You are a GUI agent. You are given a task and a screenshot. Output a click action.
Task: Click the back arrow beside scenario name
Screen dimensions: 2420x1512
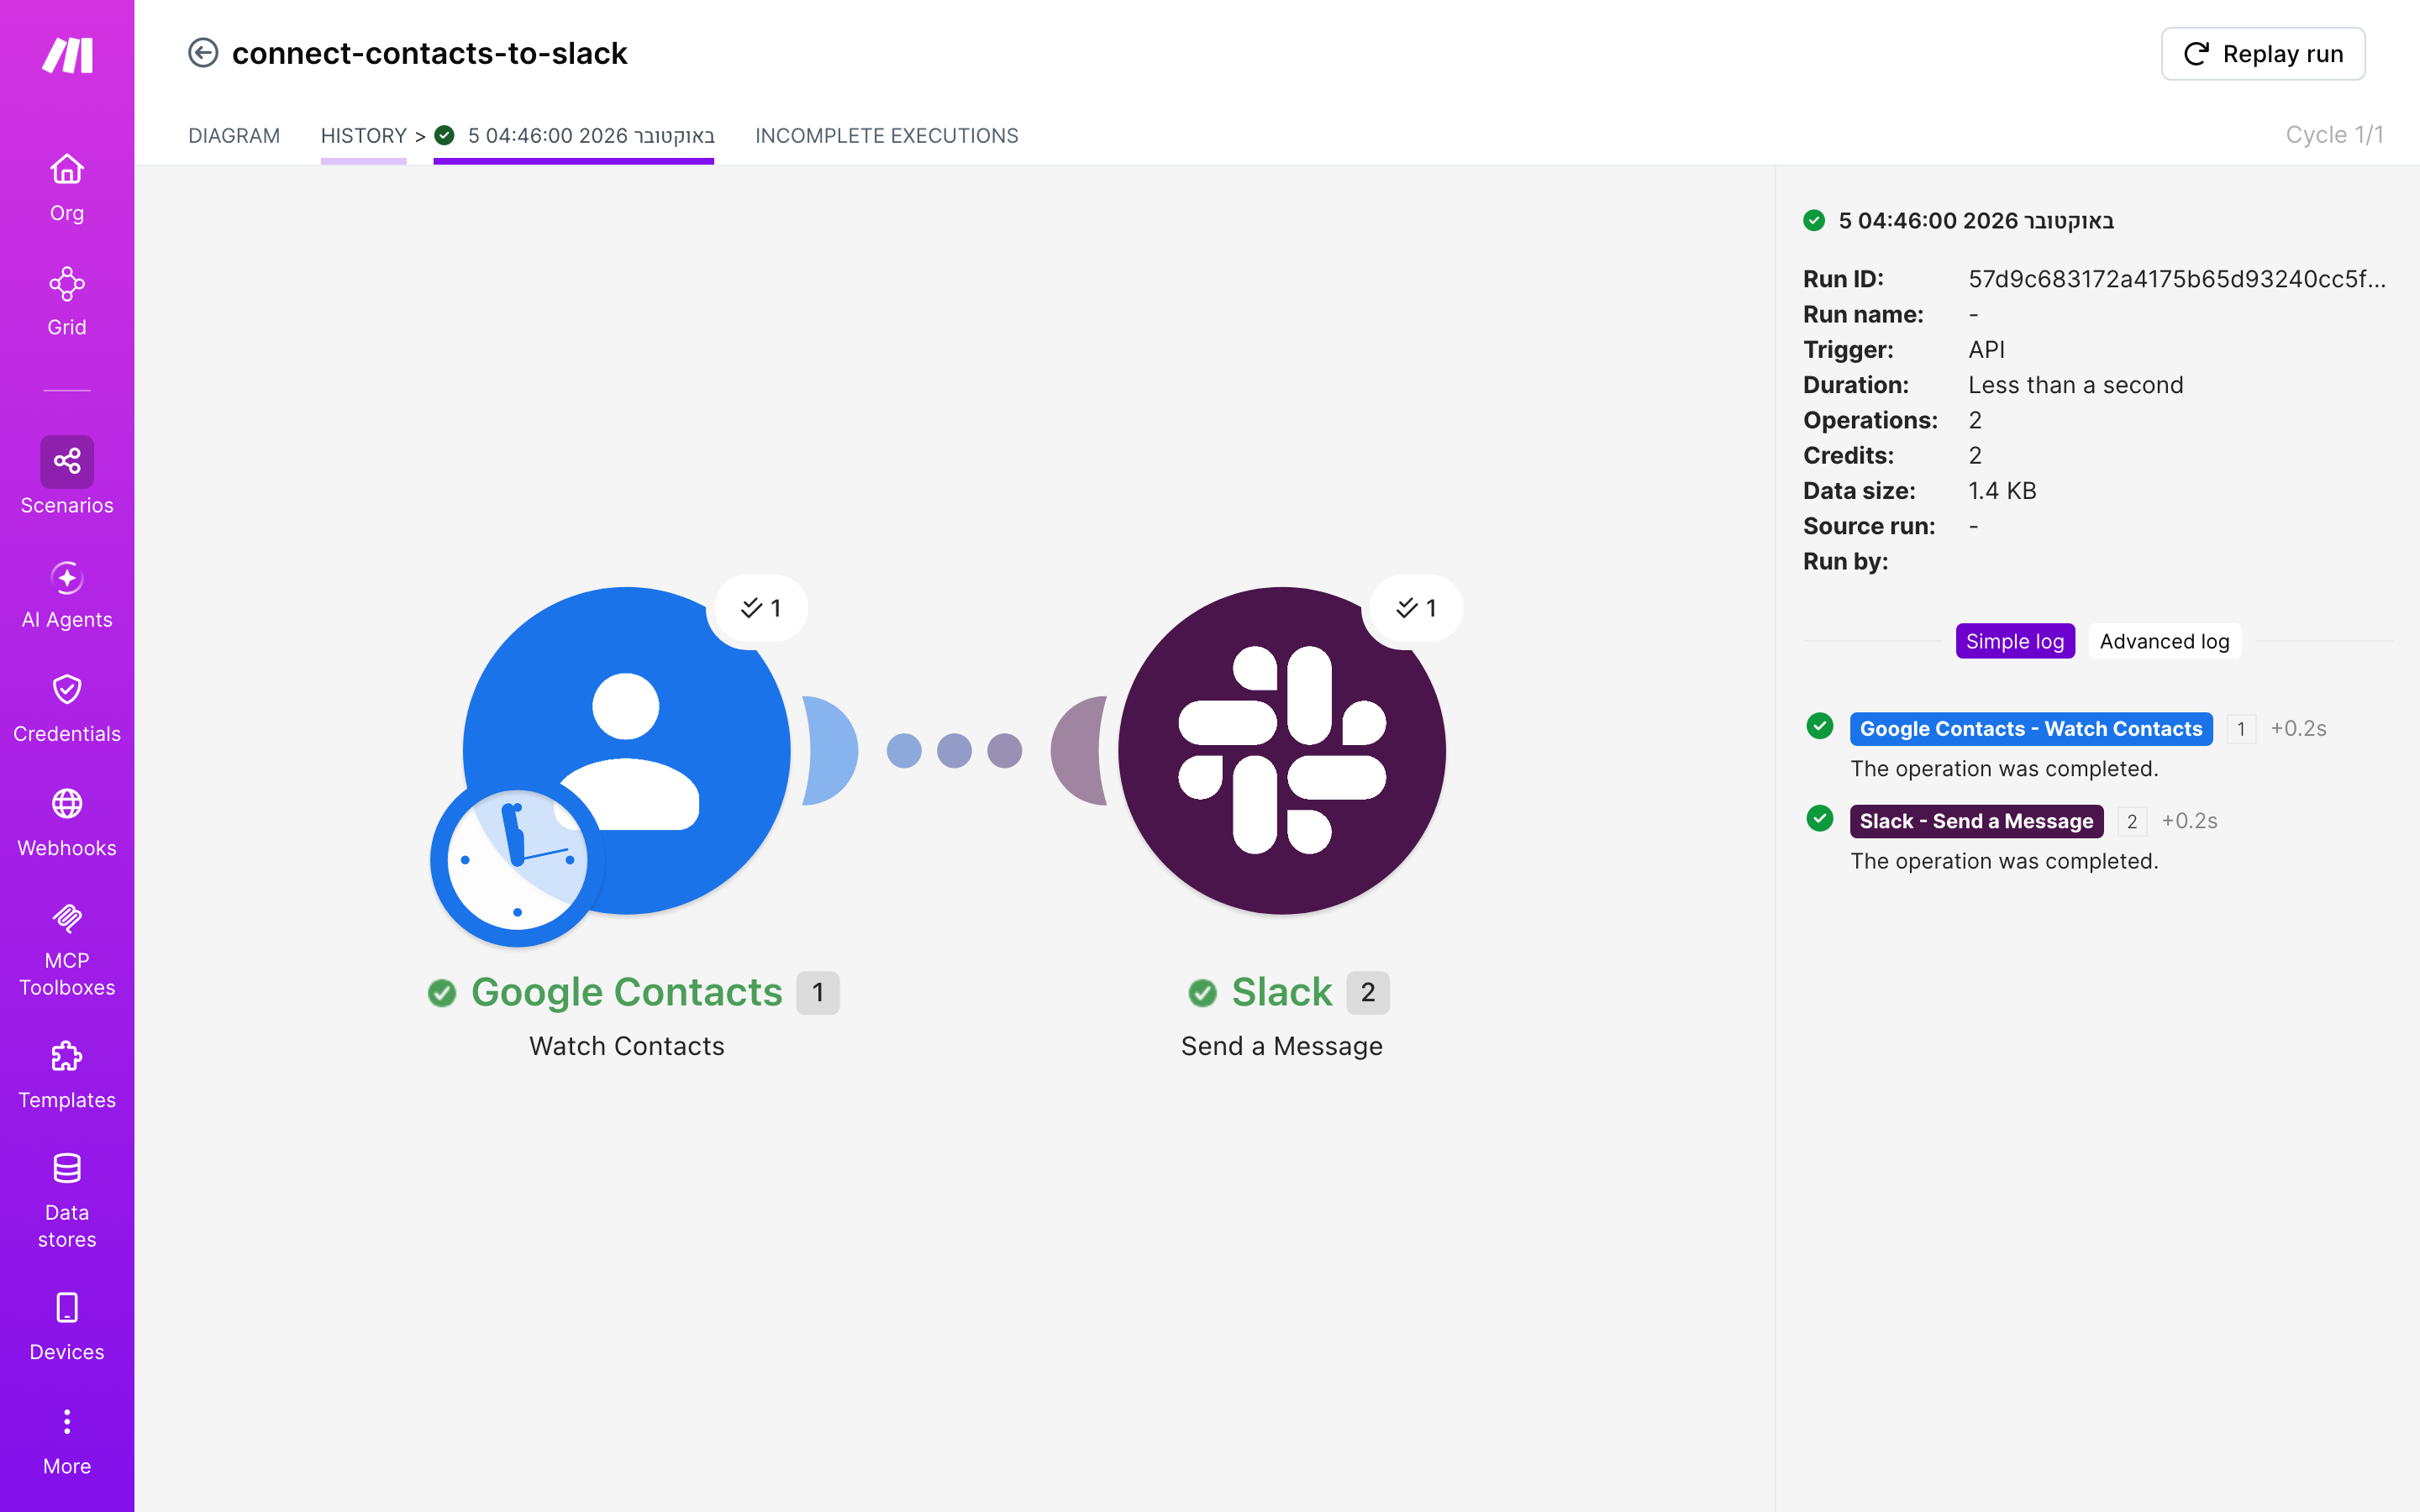coord(203,53)
